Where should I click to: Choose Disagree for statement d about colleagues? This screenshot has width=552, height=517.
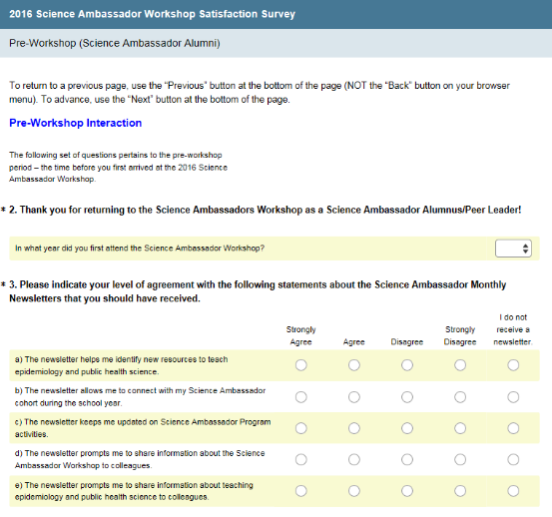[x=407, y=460]
